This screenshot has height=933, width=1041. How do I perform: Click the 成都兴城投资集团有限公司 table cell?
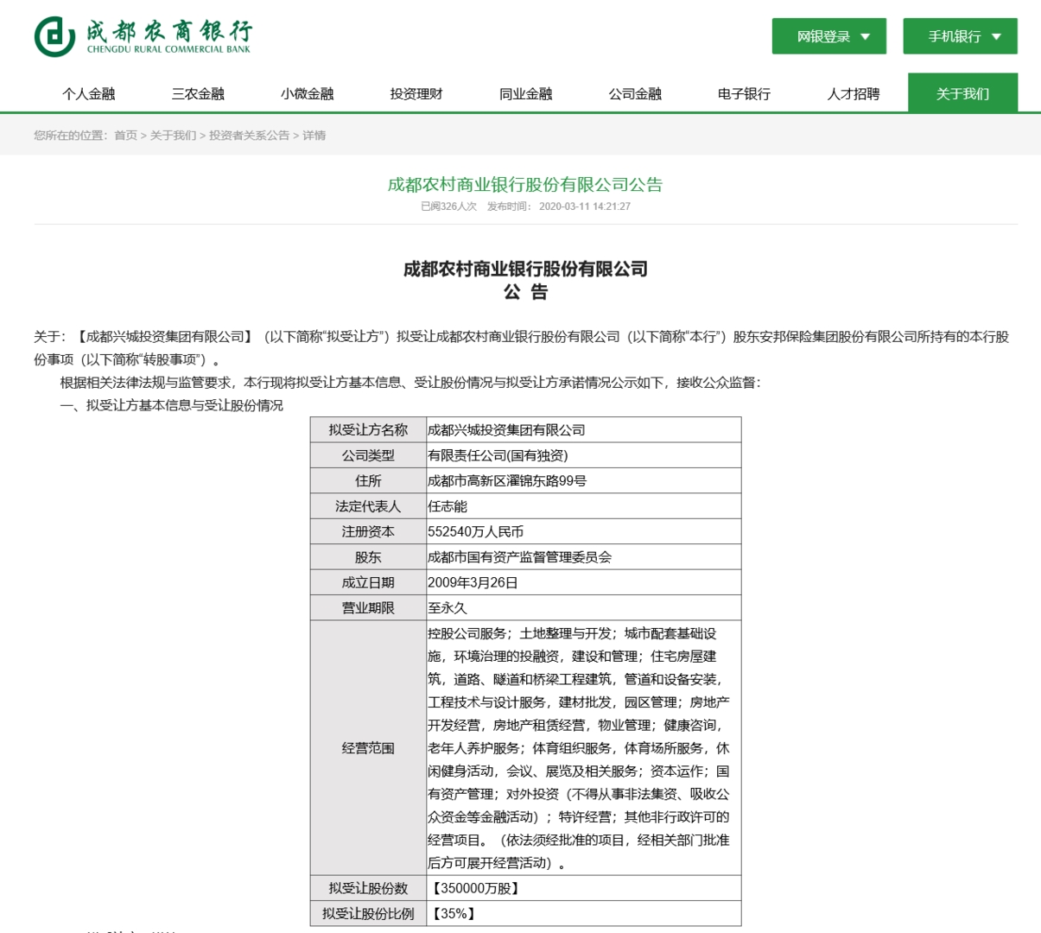coord(583,430)
